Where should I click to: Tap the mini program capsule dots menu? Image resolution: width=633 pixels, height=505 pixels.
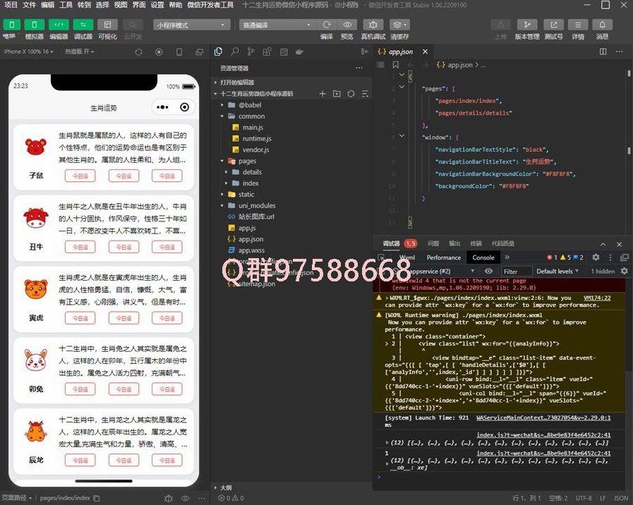point(162,107)
